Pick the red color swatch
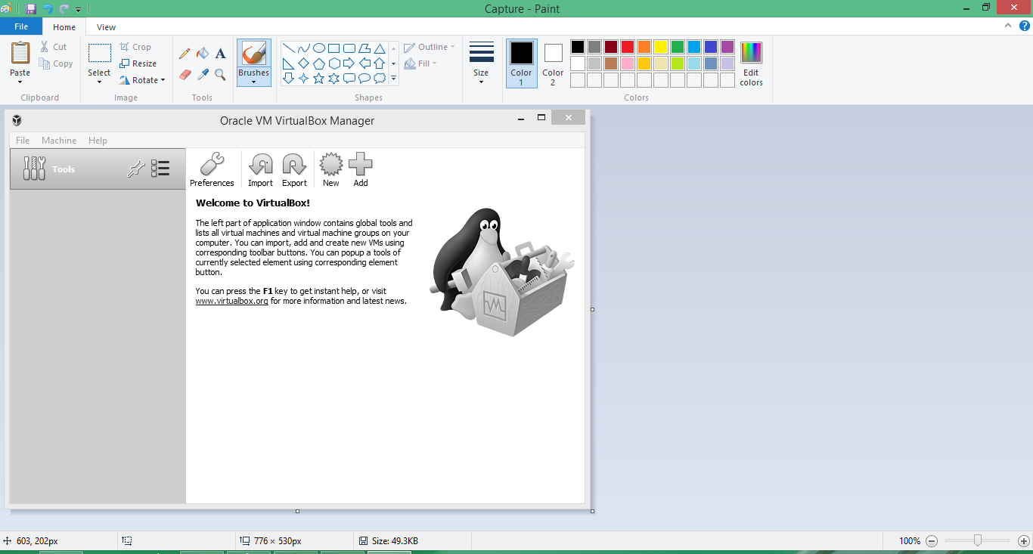Image resolution: width=1033 pixels, height=554 pixels. tap(628, 47)
